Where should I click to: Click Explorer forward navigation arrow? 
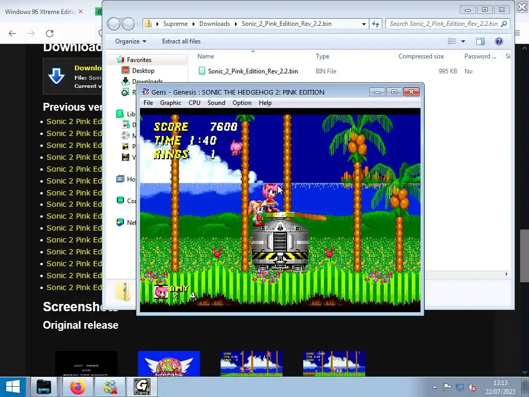click(128, 24)
